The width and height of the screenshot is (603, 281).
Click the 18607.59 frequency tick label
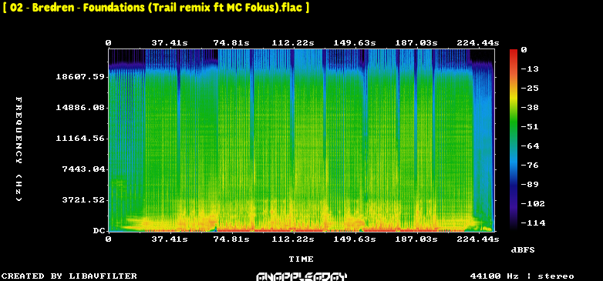click(x=80, y=77)
